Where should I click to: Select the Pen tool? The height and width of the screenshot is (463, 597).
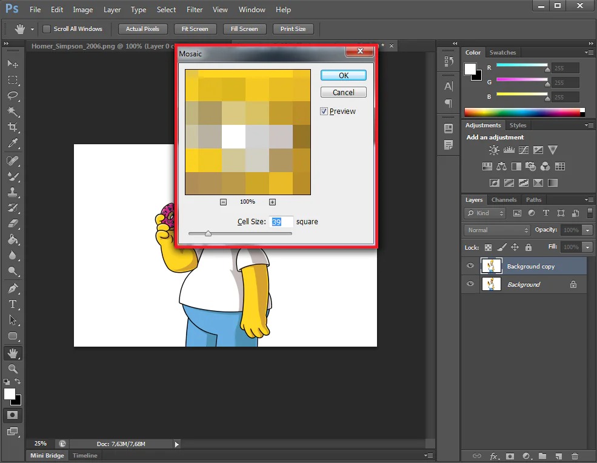point(13,288)
